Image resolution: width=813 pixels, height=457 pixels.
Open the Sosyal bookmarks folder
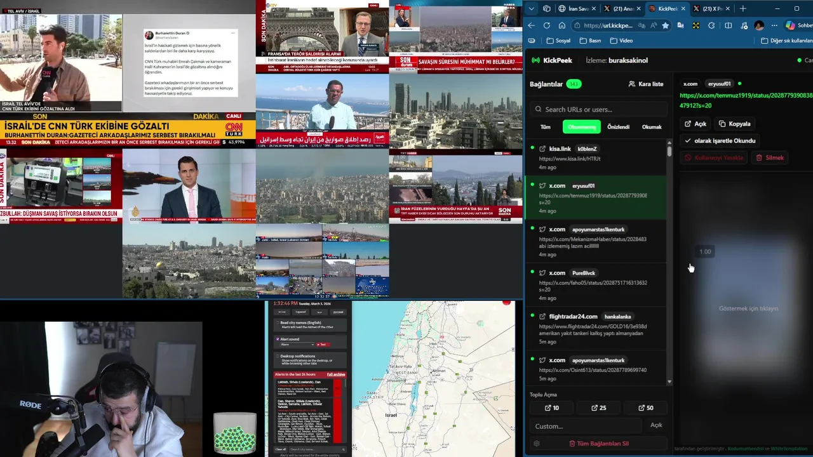coord(558,41)
